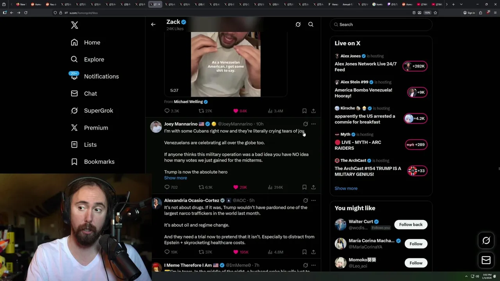
Task: Open the Home page
Action: (x=86, y=43)
